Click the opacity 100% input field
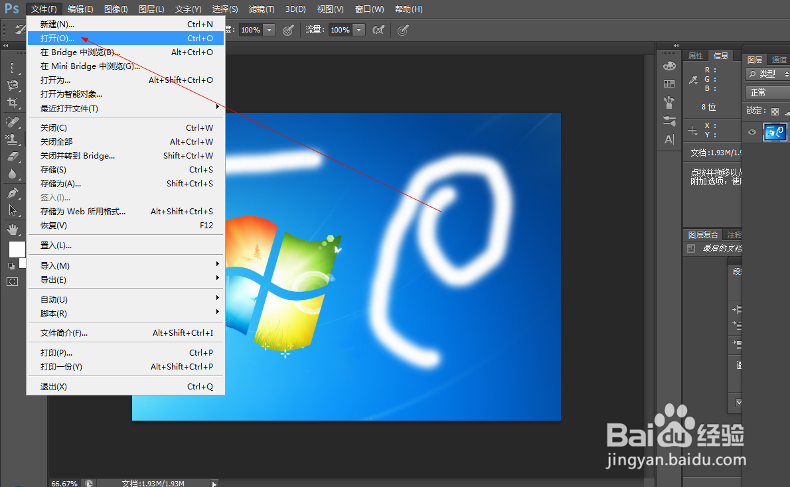 [251, 31]
